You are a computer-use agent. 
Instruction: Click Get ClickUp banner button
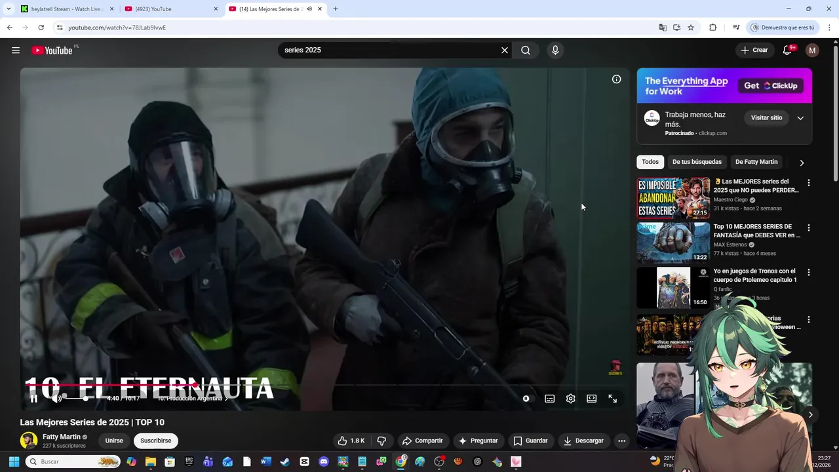[771, 86]
